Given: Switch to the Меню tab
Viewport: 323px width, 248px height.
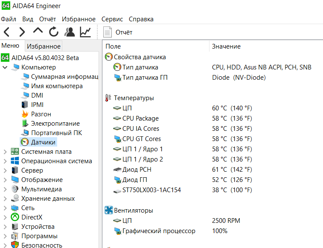Looking at the screenshot, I should 10,46.
